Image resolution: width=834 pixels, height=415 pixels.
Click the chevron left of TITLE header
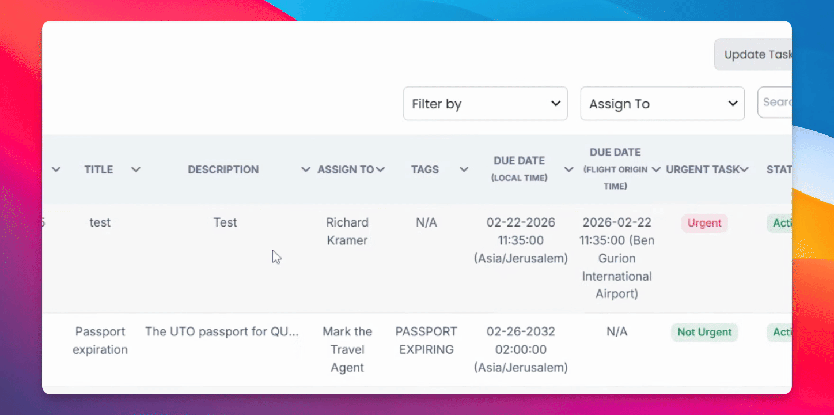coord(56,169)
